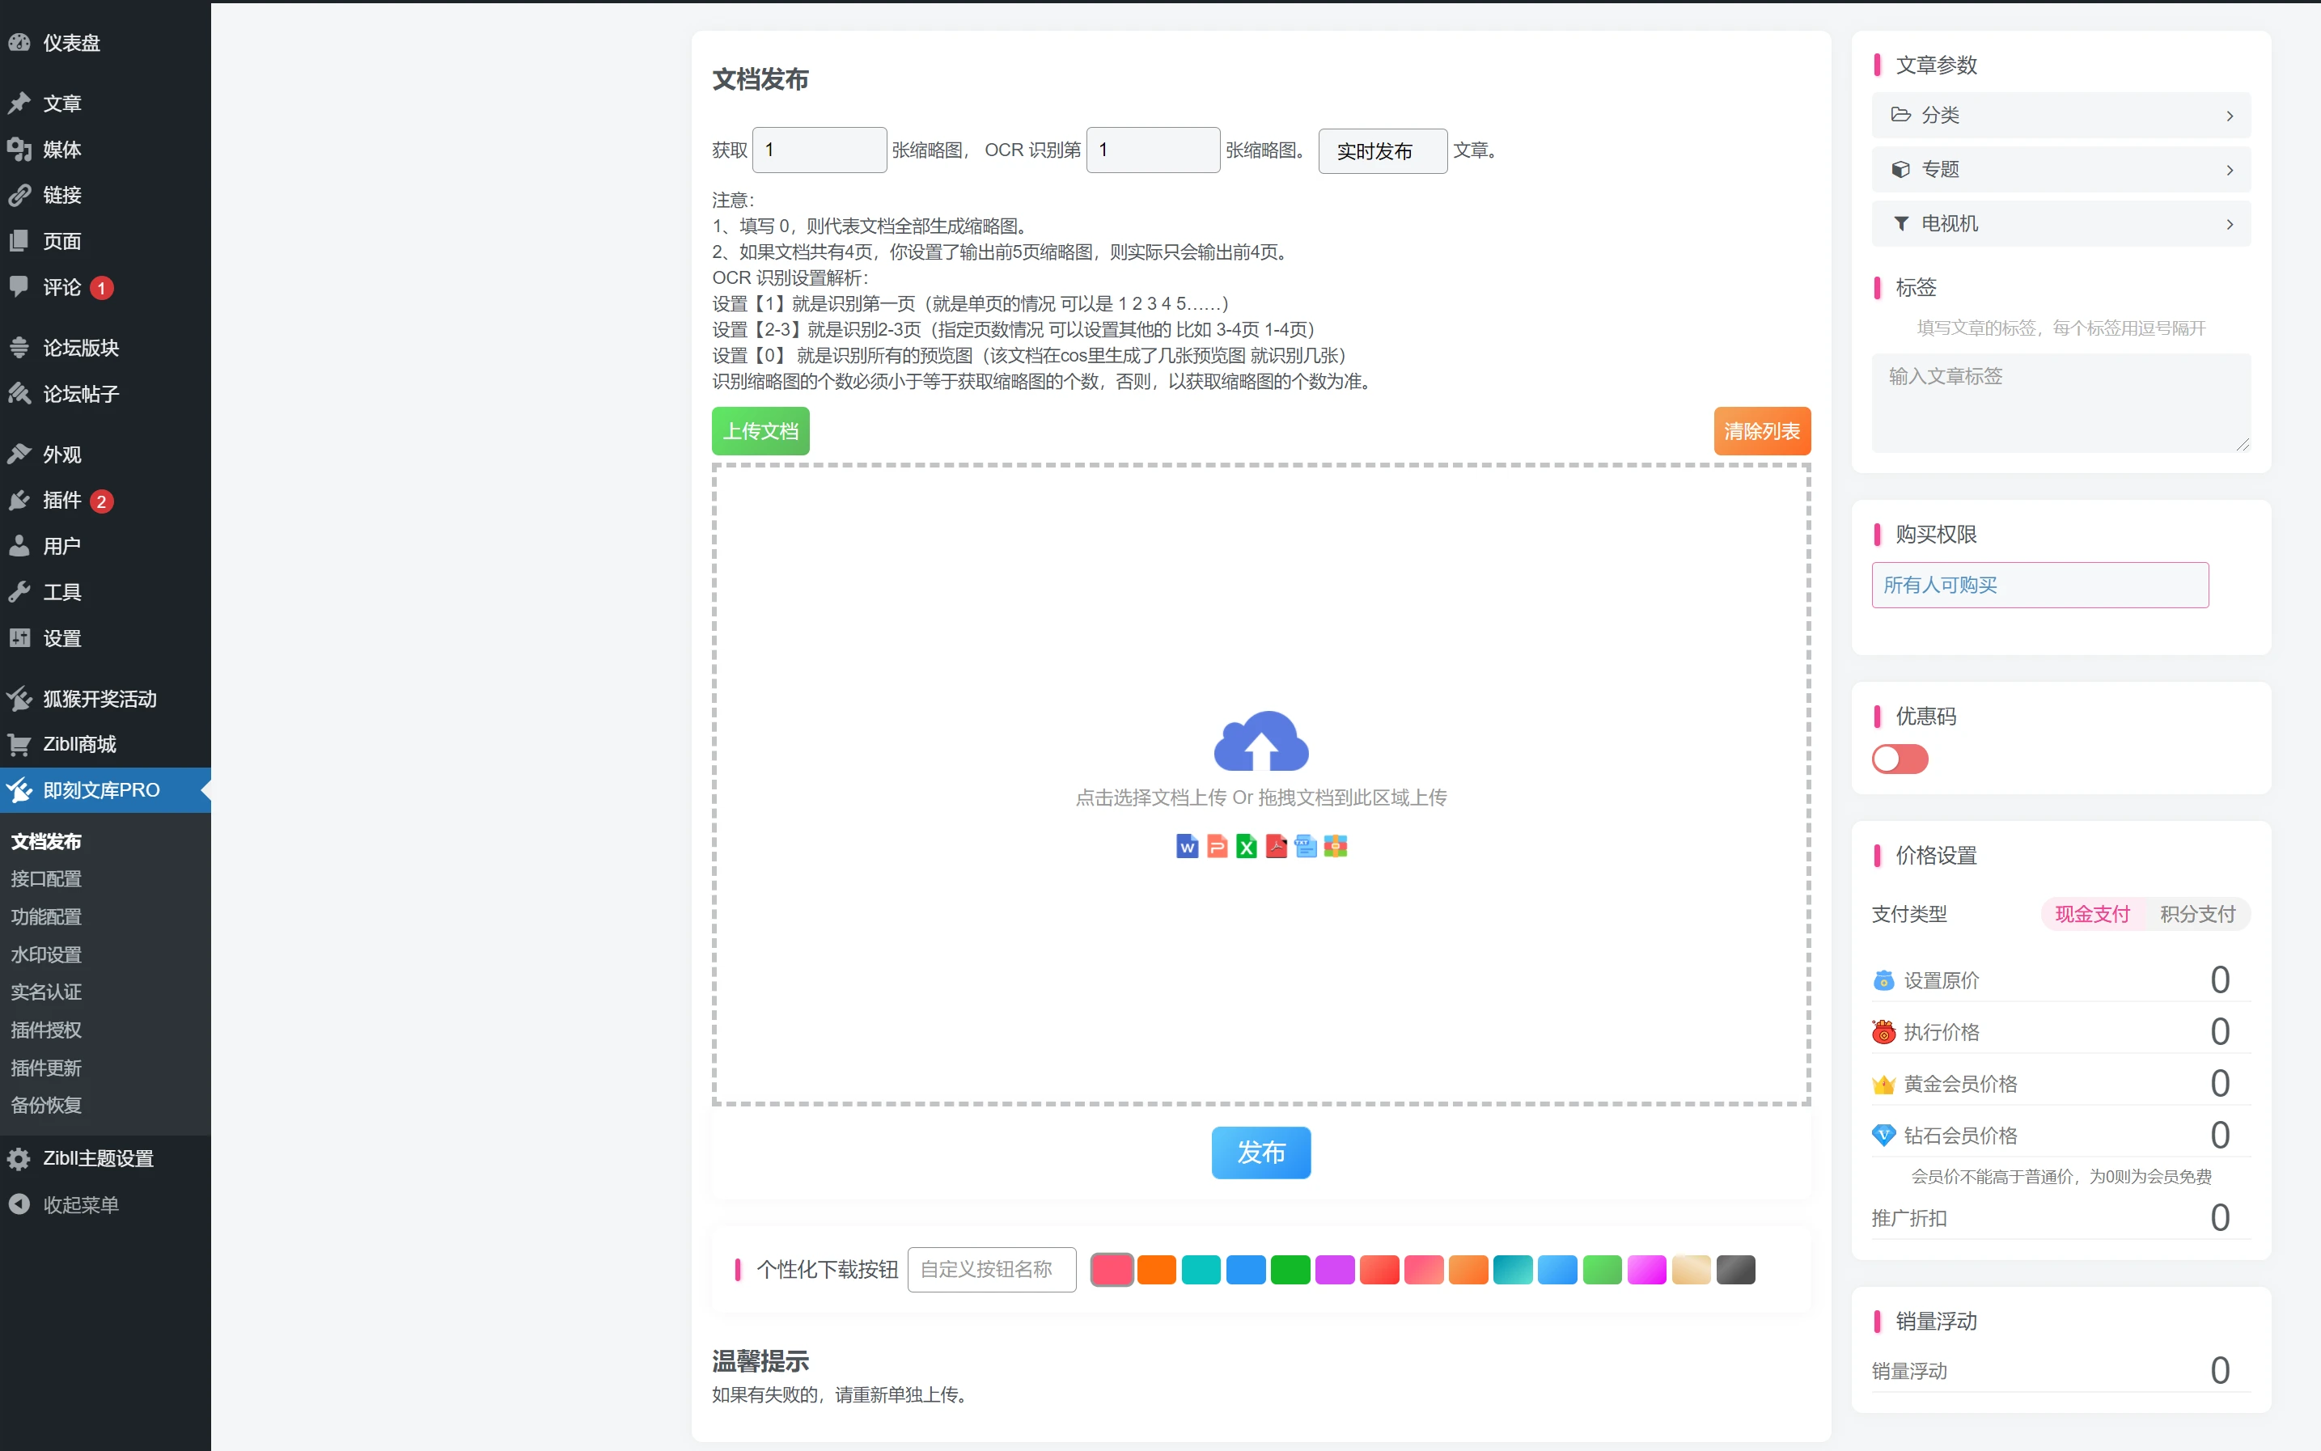
Task: Select the solid green button color swatch
Action: click(x=1290, y=1270)
